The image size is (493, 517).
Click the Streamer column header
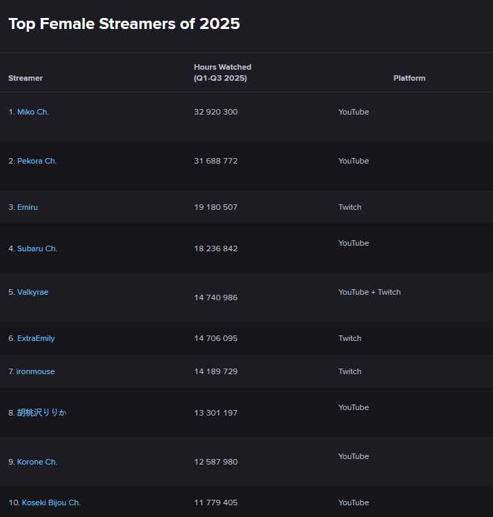click(26, 78)
